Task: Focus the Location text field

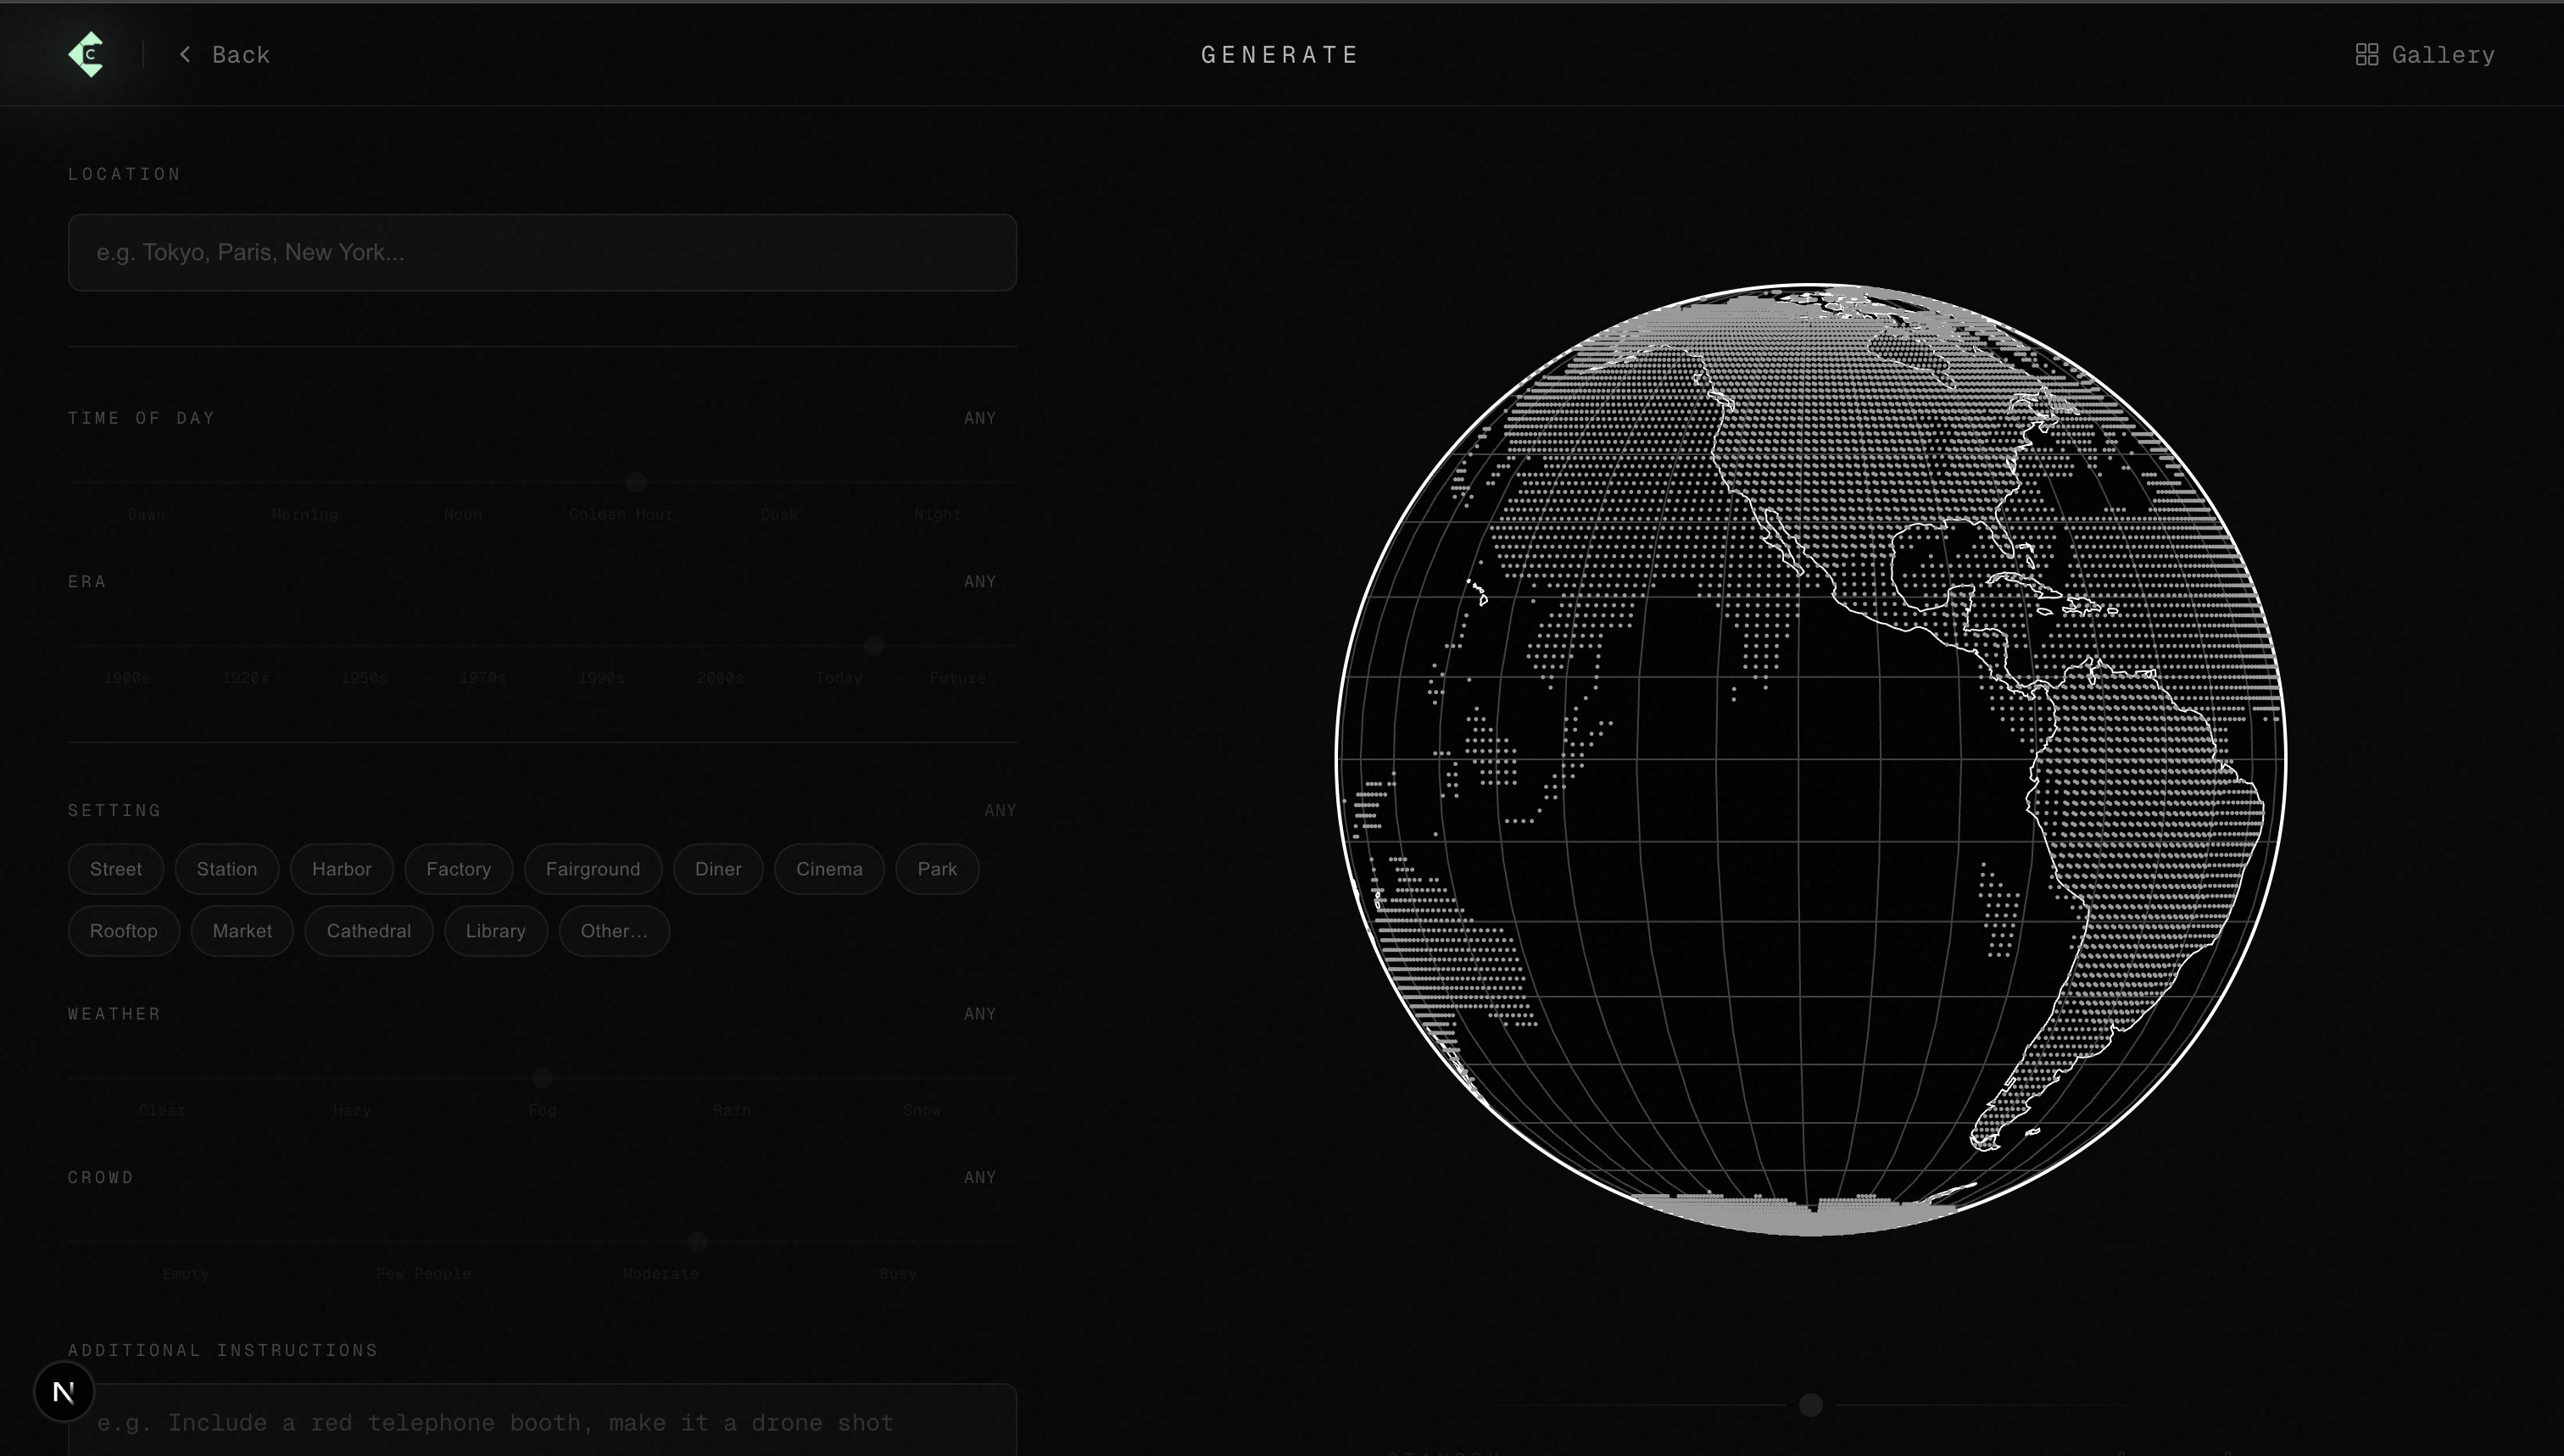Action: tap(541, 252)
